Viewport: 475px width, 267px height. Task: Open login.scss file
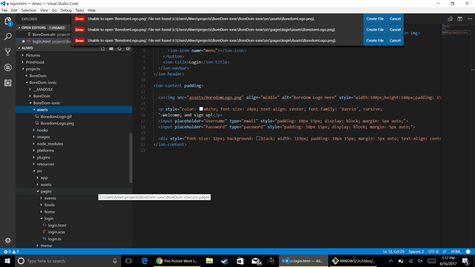coord(56,232)
